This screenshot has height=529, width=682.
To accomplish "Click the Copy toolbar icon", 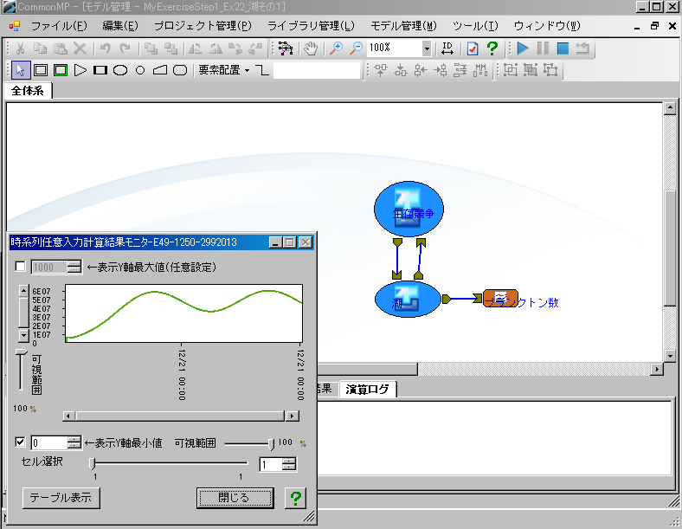I will [40, 48].
